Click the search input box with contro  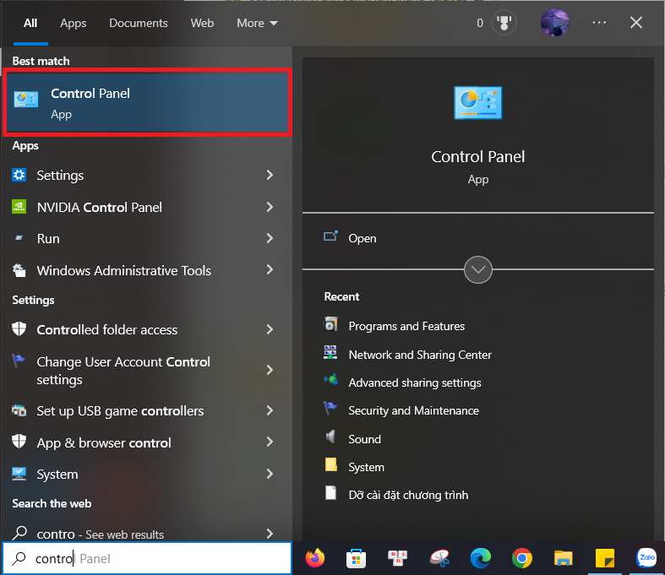click(x=147, y=558)
